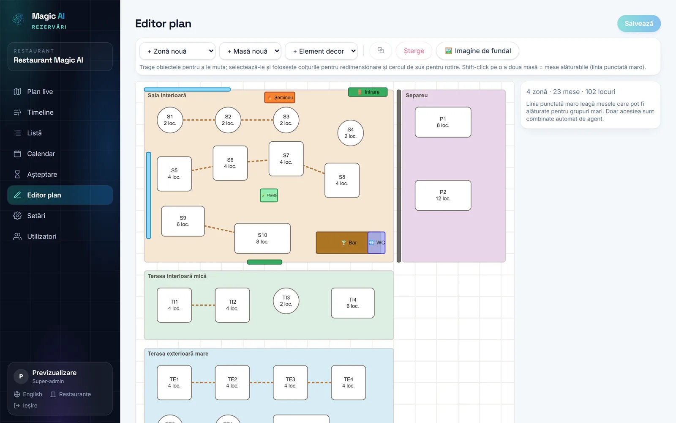Expand the Masă nouă dropdown
The height and width of the screenshot is (423, 676).
click(251, 51)
